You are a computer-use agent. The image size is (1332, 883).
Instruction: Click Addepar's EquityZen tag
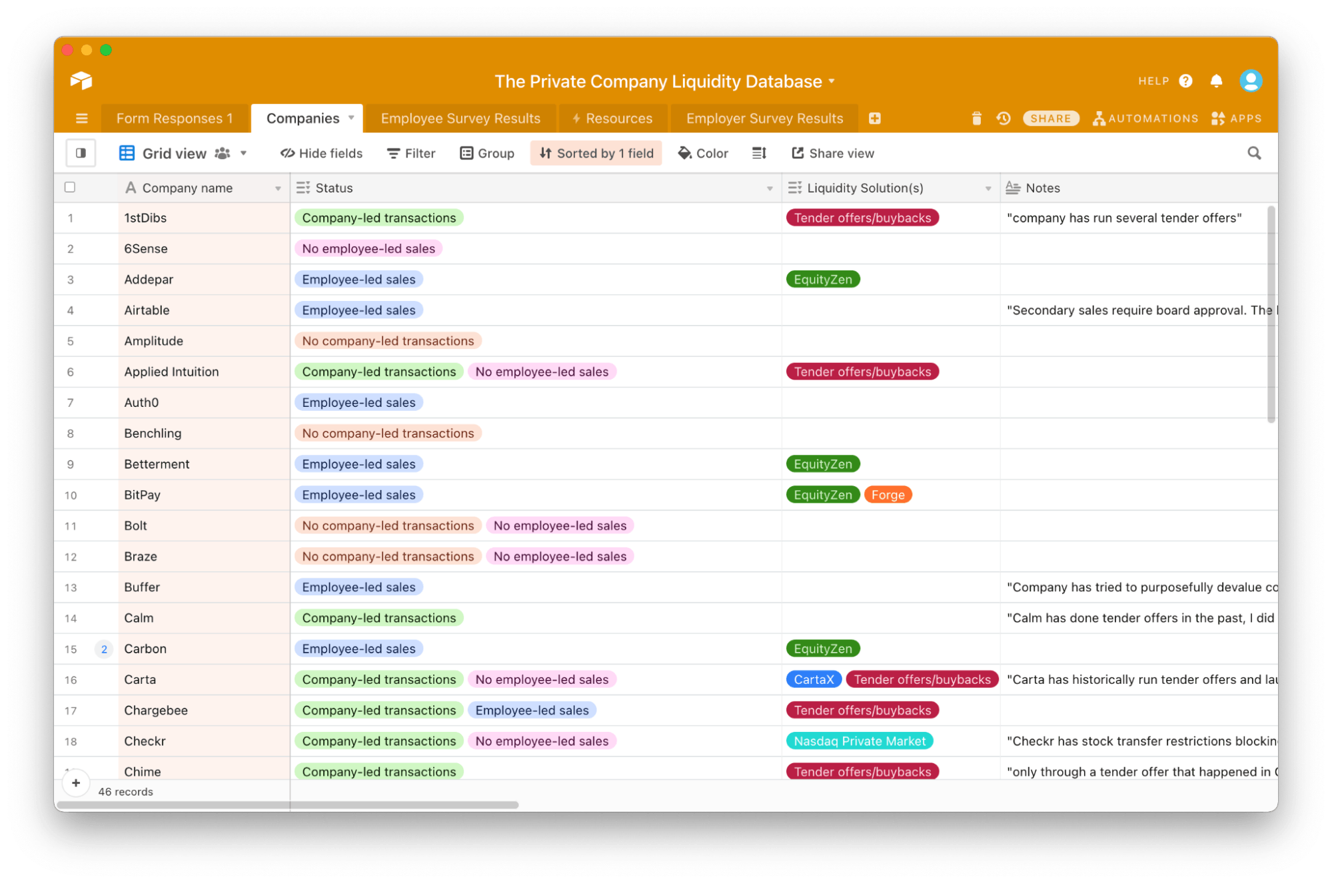tap(823, 280)
